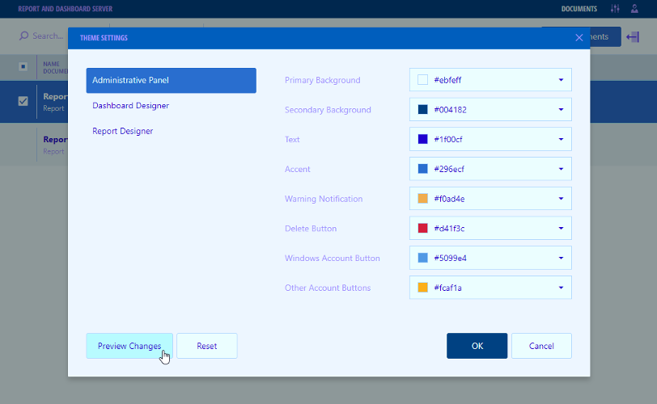Toggle the checked report row checkbox
The width and height of the screenshot is (657, 404).
23,101
